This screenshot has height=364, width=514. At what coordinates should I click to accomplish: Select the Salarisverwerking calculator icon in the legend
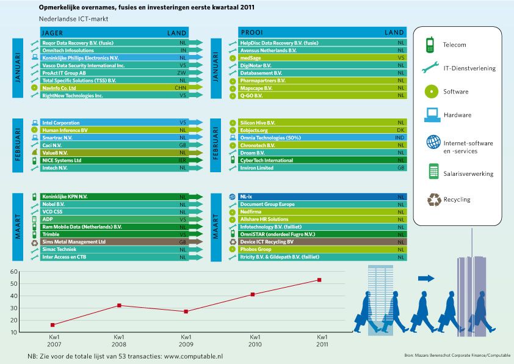433,171
